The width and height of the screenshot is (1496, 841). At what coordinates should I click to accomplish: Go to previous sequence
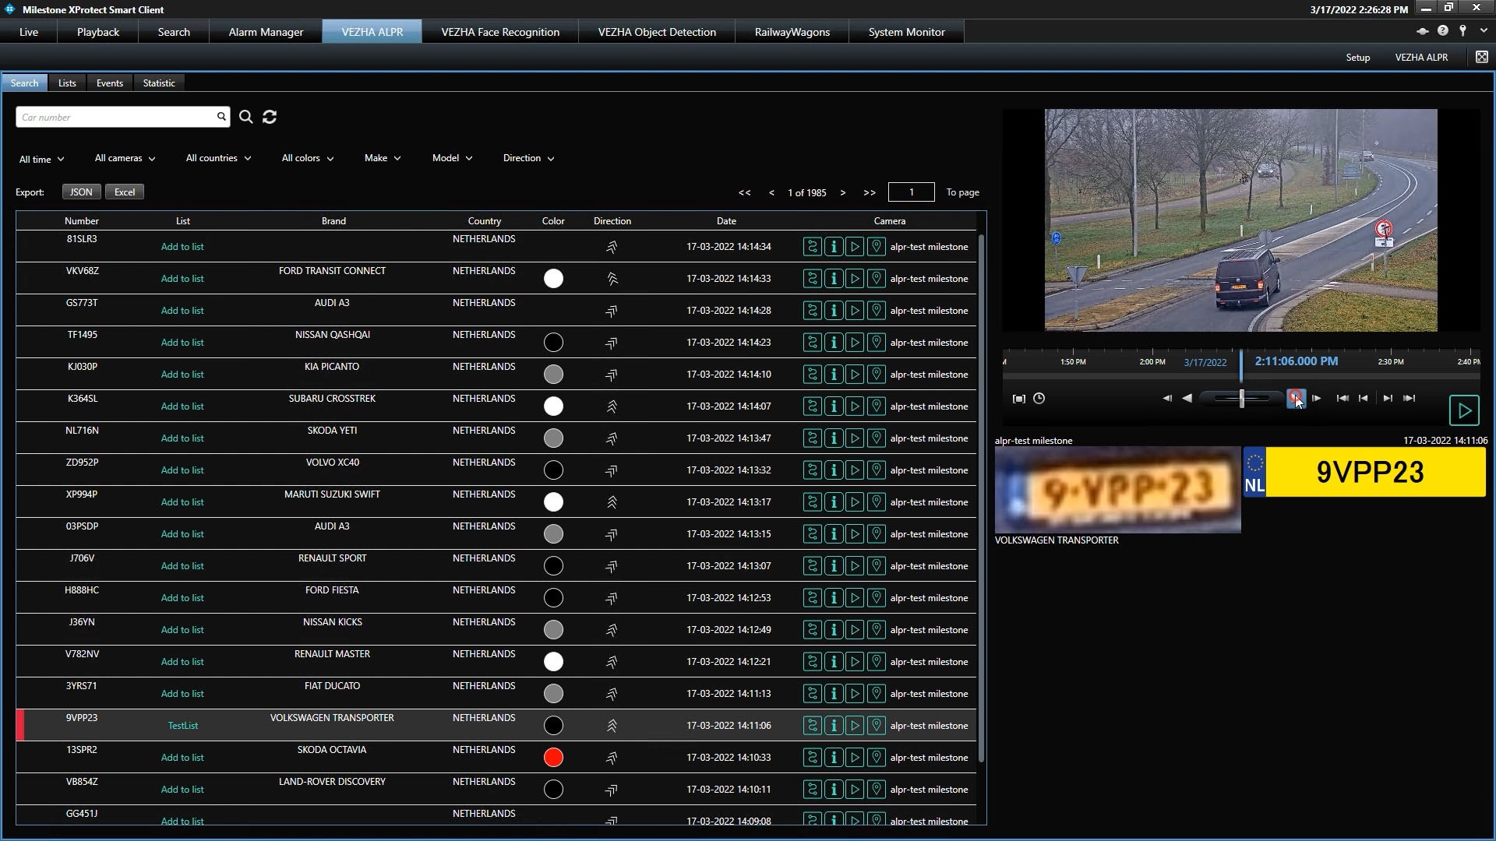[x=1363, y=398]
